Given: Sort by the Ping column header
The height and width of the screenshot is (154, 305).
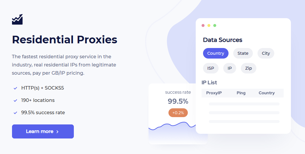Looking at the screenshot, I should click(241, 93).
